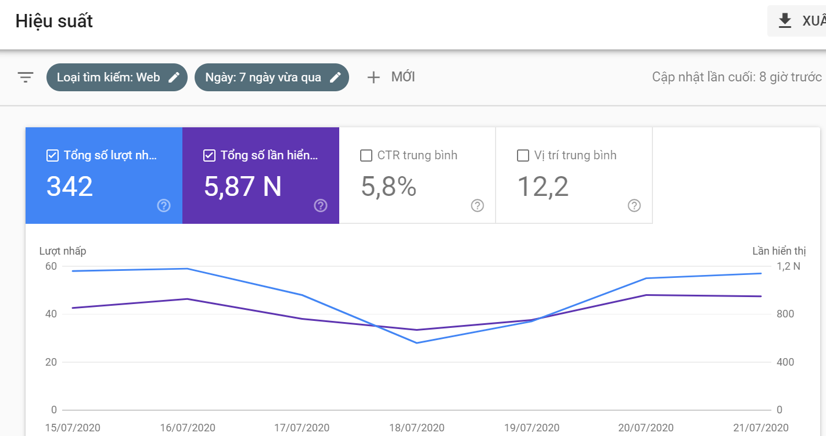
Task: Click the 16/07/2020 date label
Action: point(188,428)
